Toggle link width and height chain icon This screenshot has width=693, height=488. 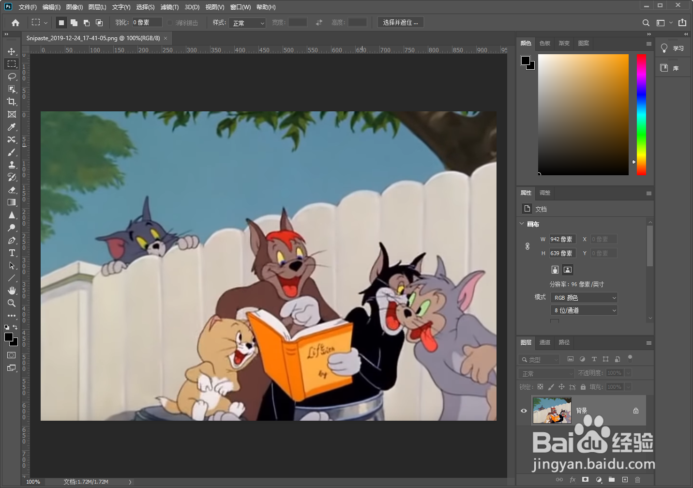tap(527, 246)
